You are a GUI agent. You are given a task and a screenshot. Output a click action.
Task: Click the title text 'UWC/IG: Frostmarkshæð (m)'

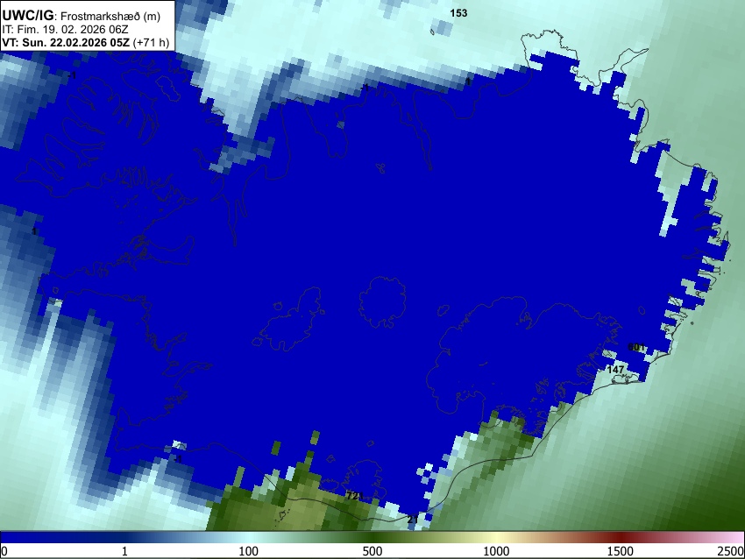(82, 16)
